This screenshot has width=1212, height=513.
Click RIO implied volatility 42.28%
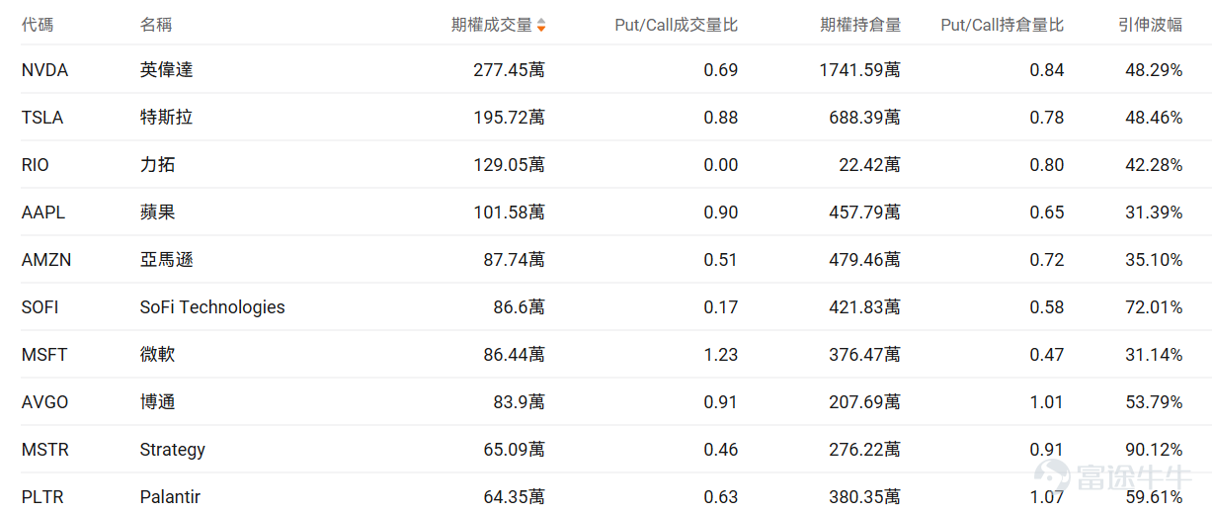tap(1154, 165)
